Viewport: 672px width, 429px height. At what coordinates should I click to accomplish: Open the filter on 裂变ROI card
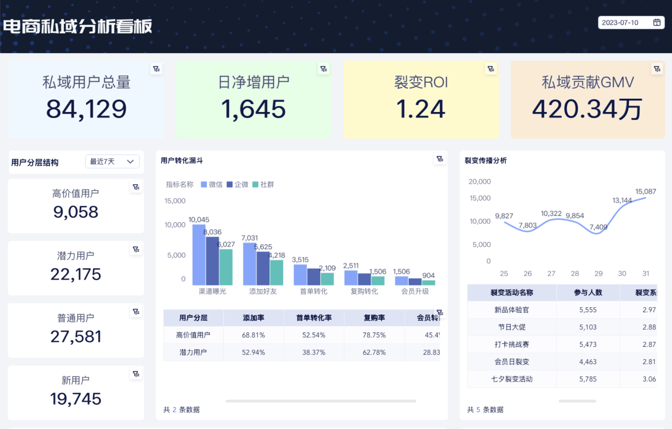(x=491, y=69)
